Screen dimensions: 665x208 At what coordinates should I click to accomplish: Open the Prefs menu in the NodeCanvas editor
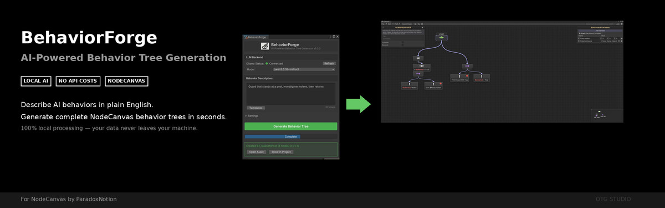(x=397, y=24)
